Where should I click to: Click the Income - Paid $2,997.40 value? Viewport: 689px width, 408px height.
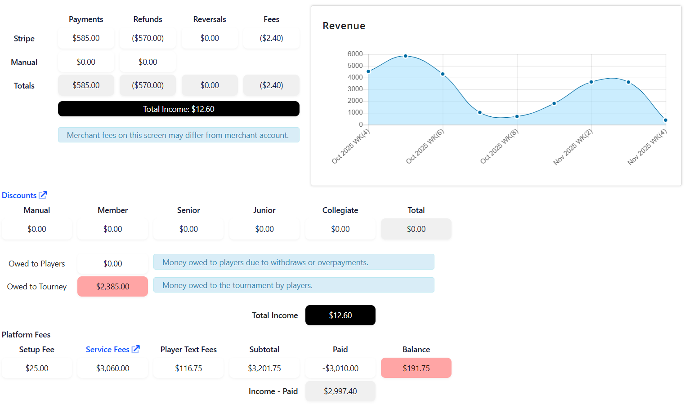(x=340, y=391)
